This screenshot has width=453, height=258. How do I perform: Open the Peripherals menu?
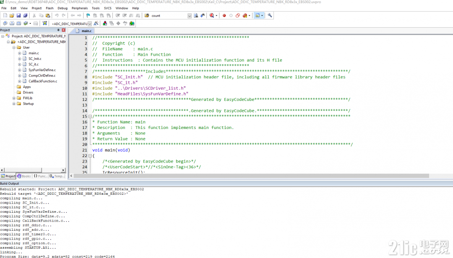pos(80,8)
